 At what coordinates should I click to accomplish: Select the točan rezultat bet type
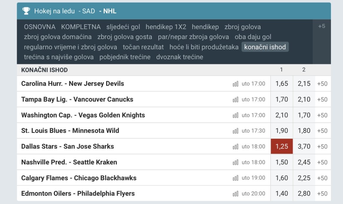click(x=143, y=47)
